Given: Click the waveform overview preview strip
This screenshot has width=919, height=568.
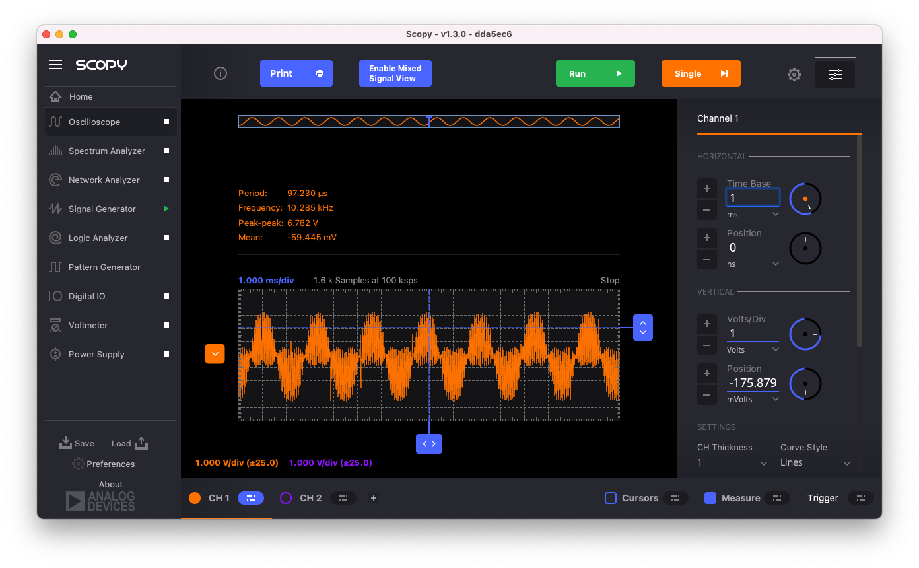Looking at the screenshot, I should click(429, 122).
